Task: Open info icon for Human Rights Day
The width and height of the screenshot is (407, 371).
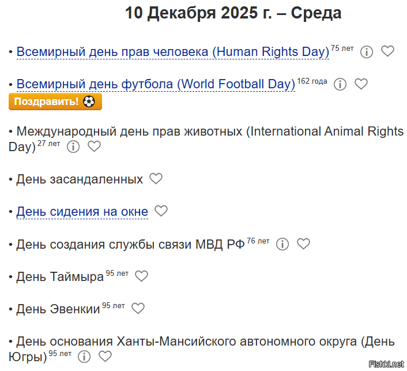Action: pos(367,52)
